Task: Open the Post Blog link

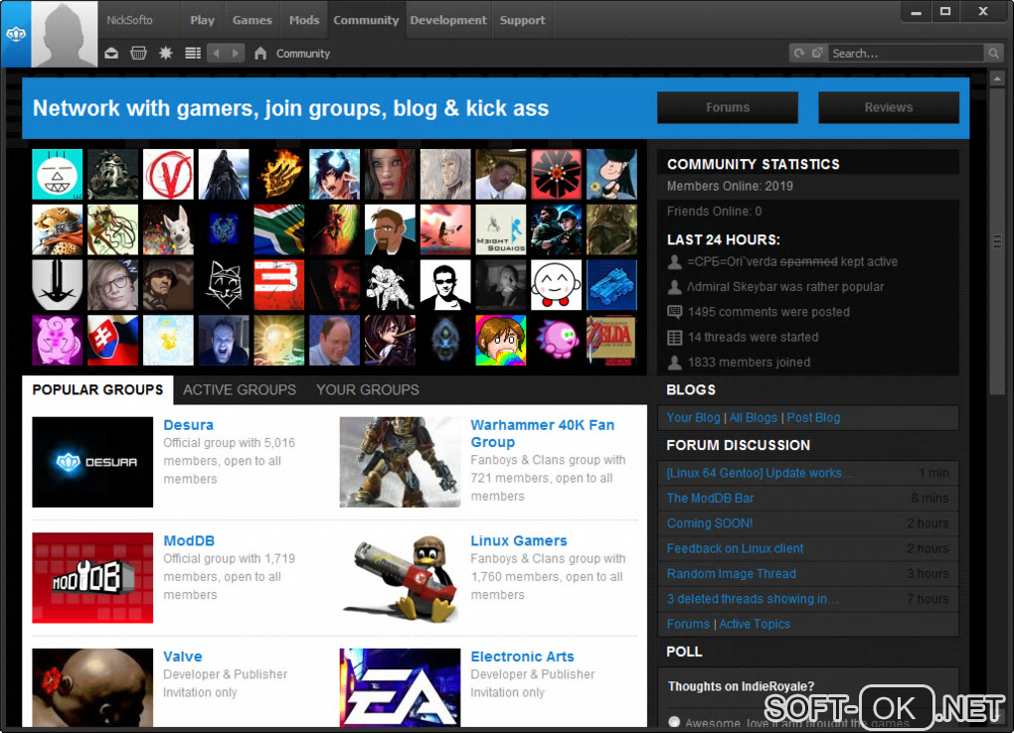Action: [813, 417]
